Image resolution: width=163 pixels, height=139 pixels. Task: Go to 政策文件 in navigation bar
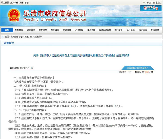click(31, 30)
